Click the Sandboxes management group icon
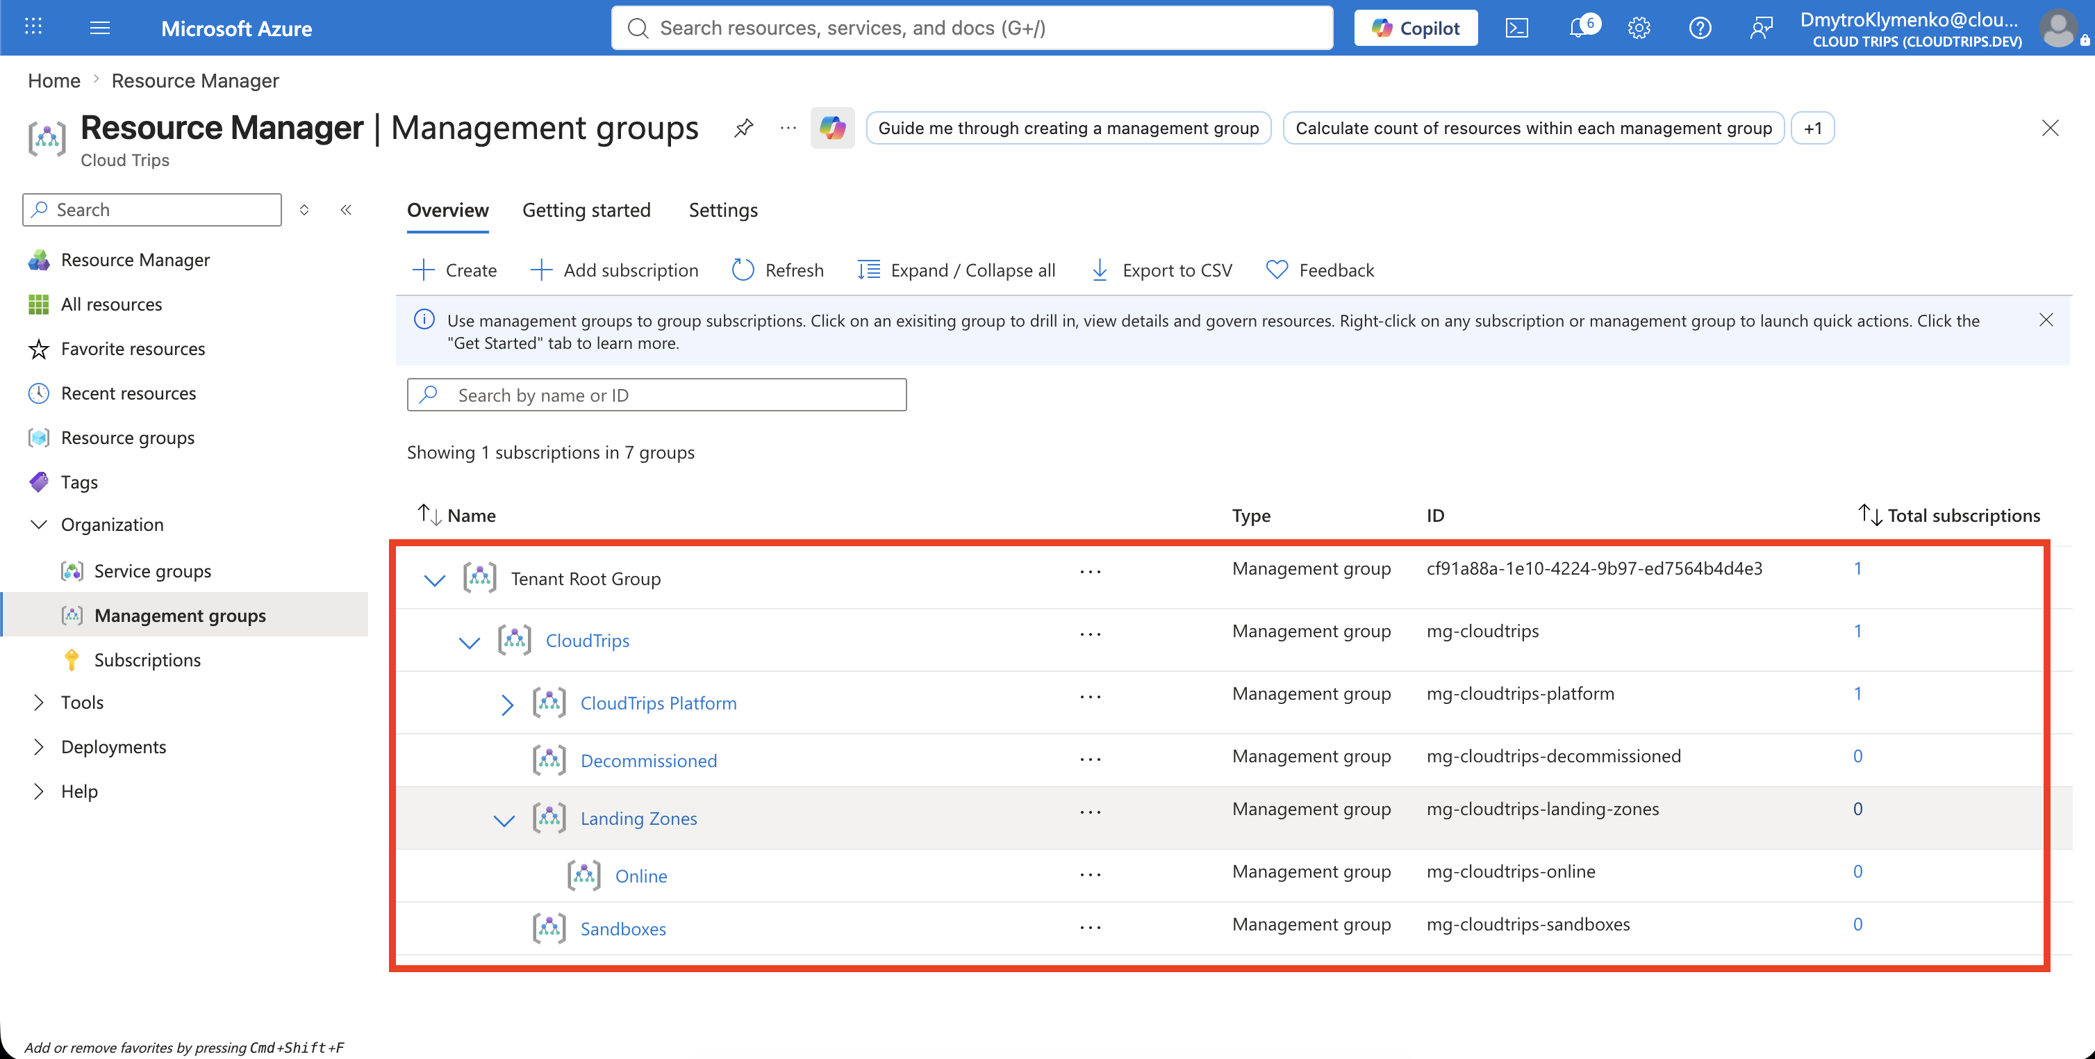Viewport: 2095px width, 1059px height. point(549,928)
